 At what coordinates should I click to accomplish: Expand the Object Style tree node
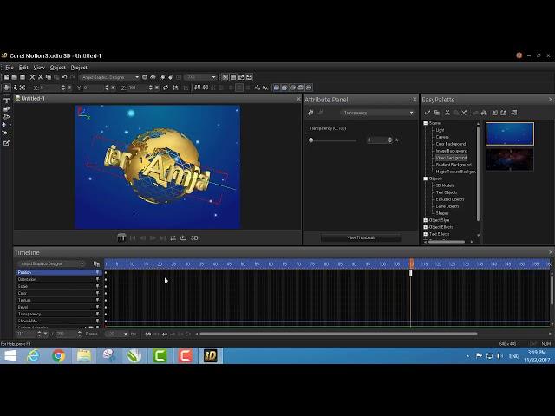(x=426, y=220)
